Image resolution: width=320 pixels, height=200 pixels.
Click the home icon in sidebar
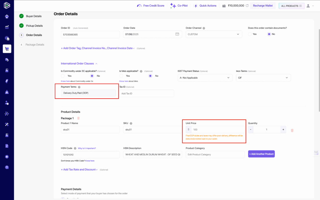tap(7, 17)
